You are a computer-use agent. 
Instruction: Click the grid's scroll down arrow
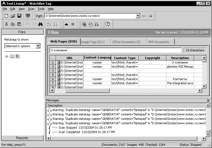tap(204, 86)
